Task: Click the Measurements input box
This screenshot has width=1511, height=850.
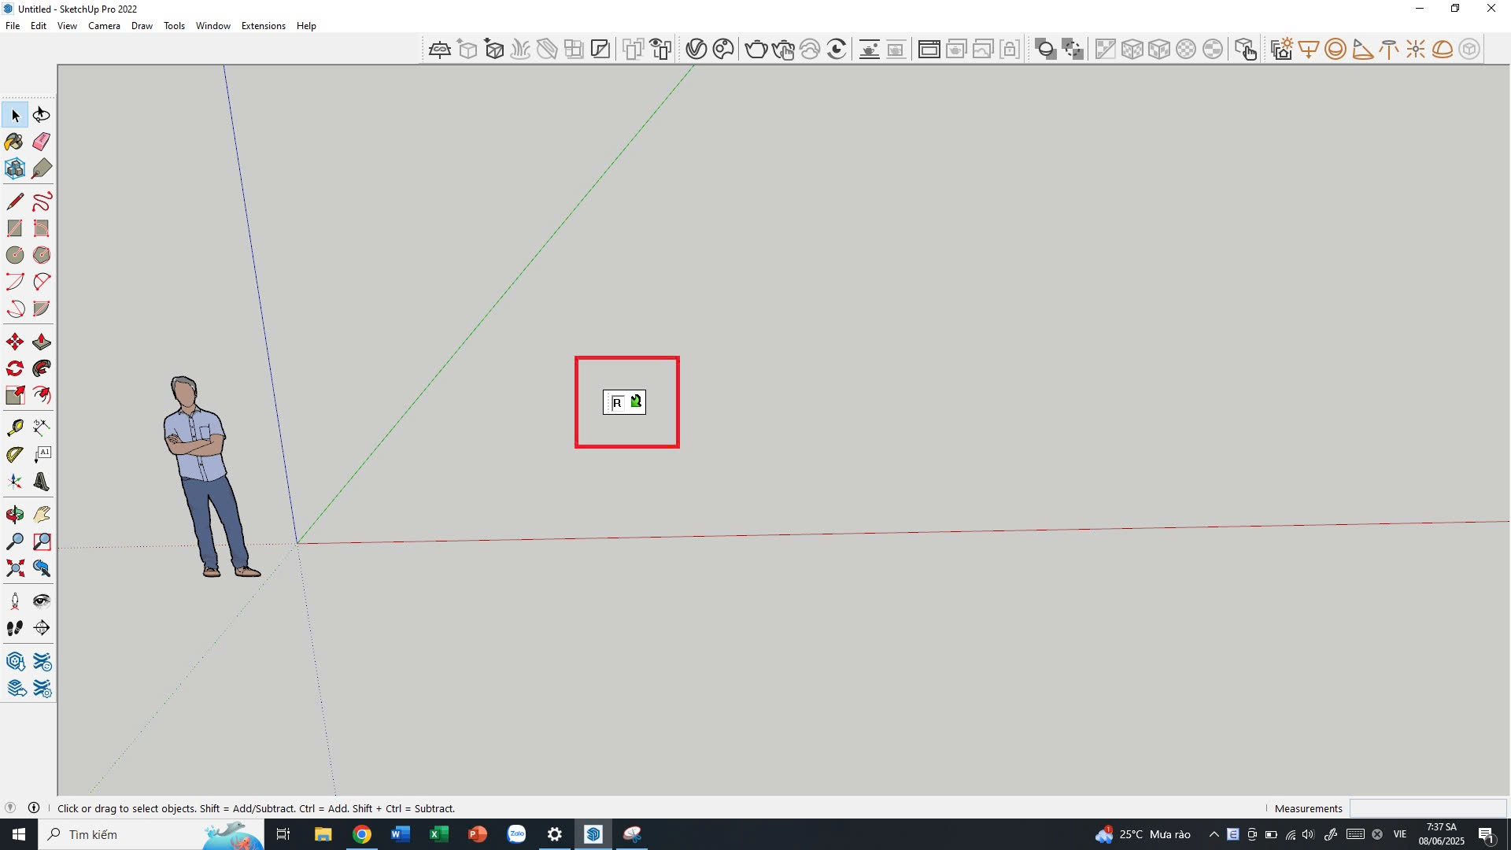Action: point(1428,808)
